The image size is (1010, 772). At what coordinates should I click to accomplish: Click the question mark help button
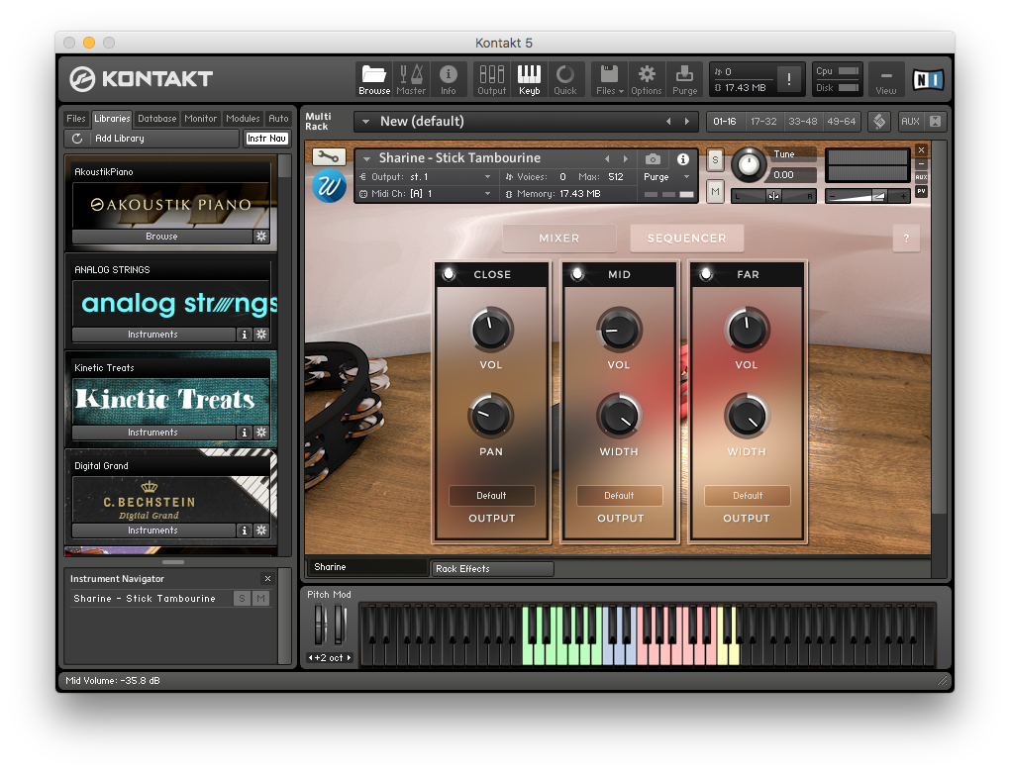[906, 239]
